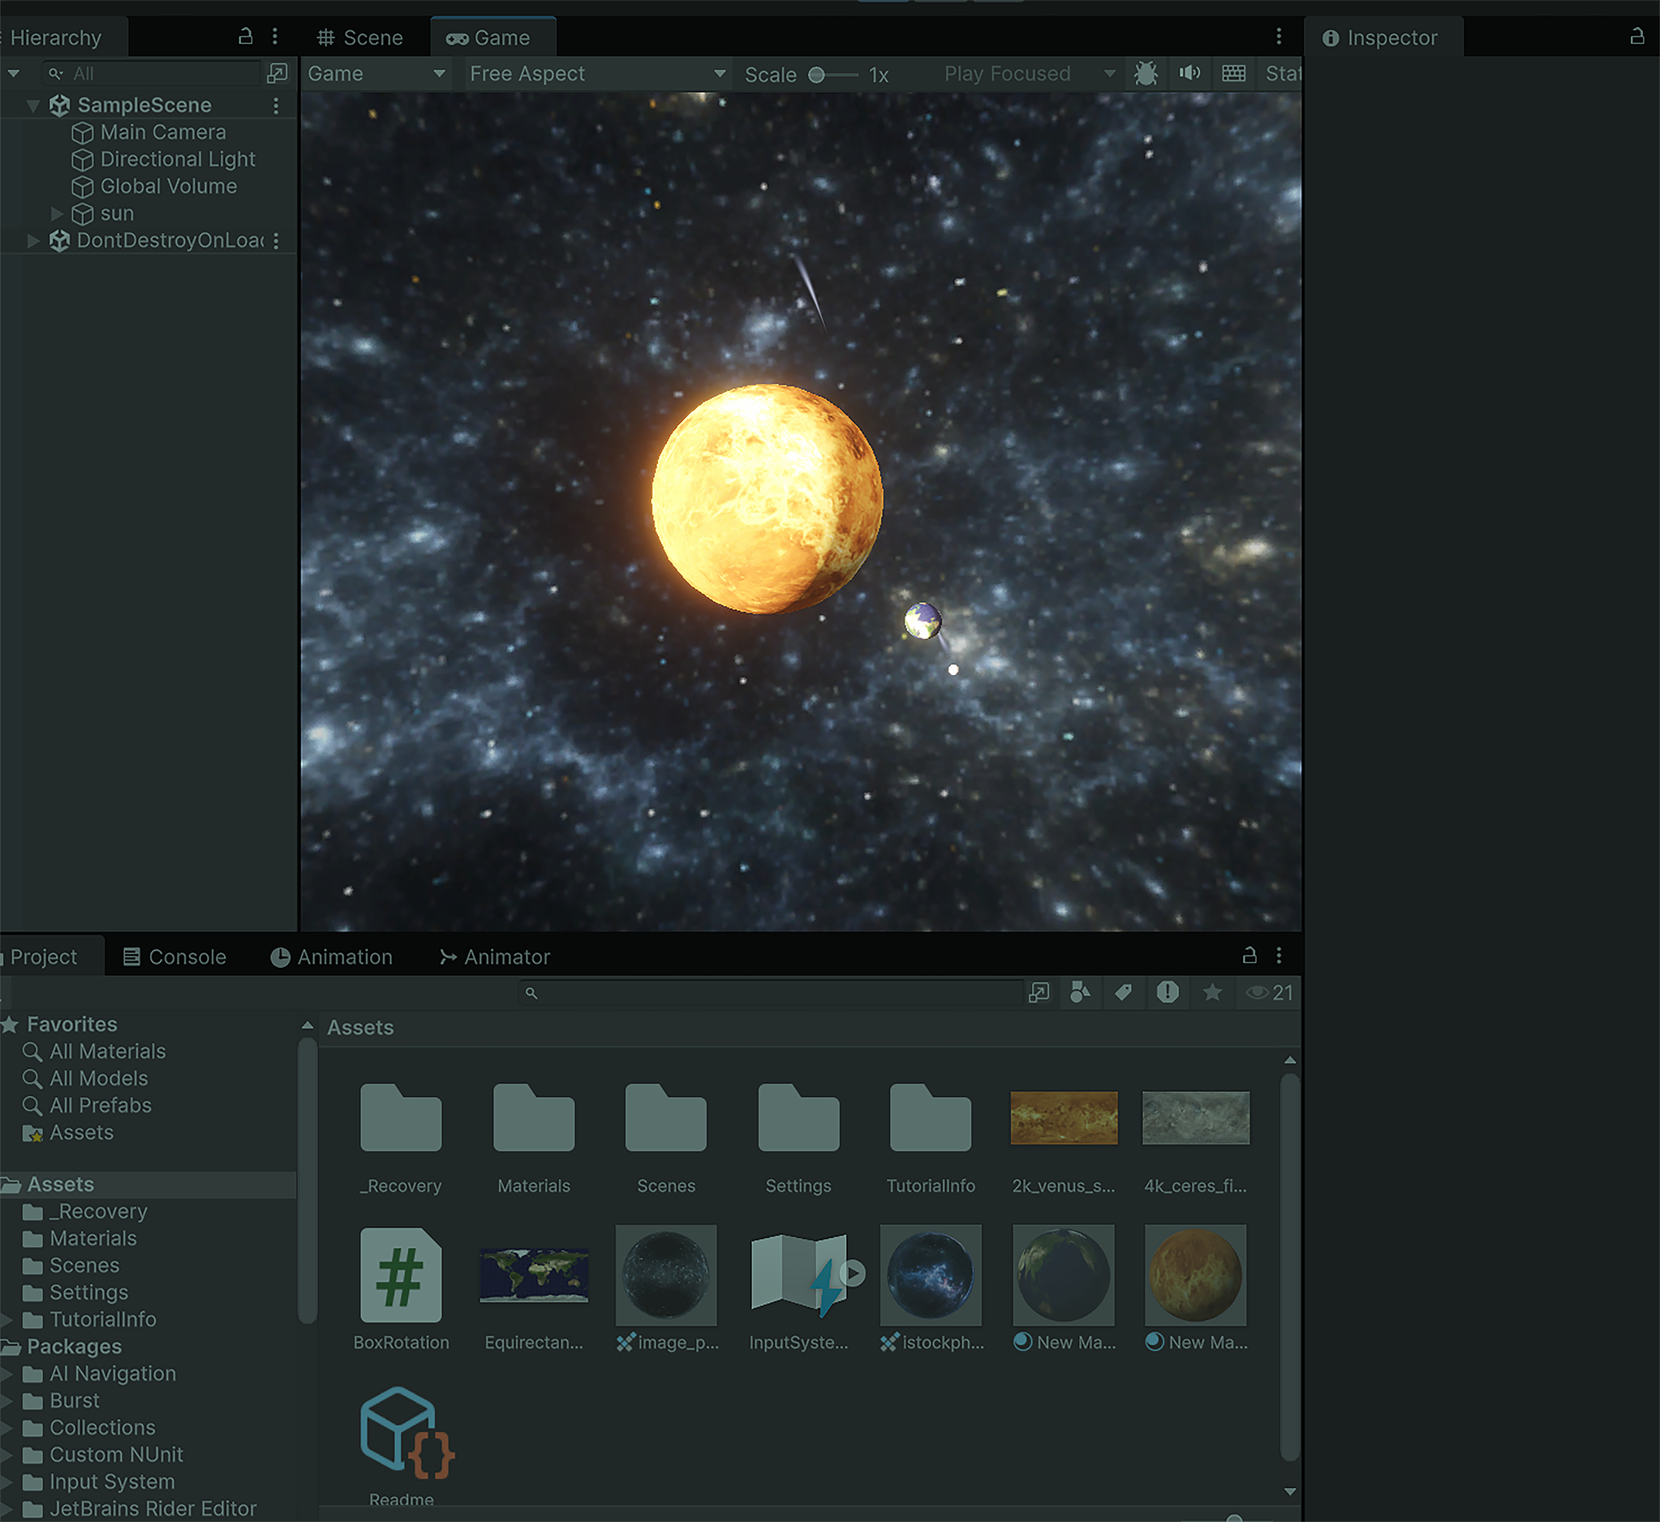
Task: Click the keyboard shortcuts icon in the Game toolbar
Action: coord(1233,73)
